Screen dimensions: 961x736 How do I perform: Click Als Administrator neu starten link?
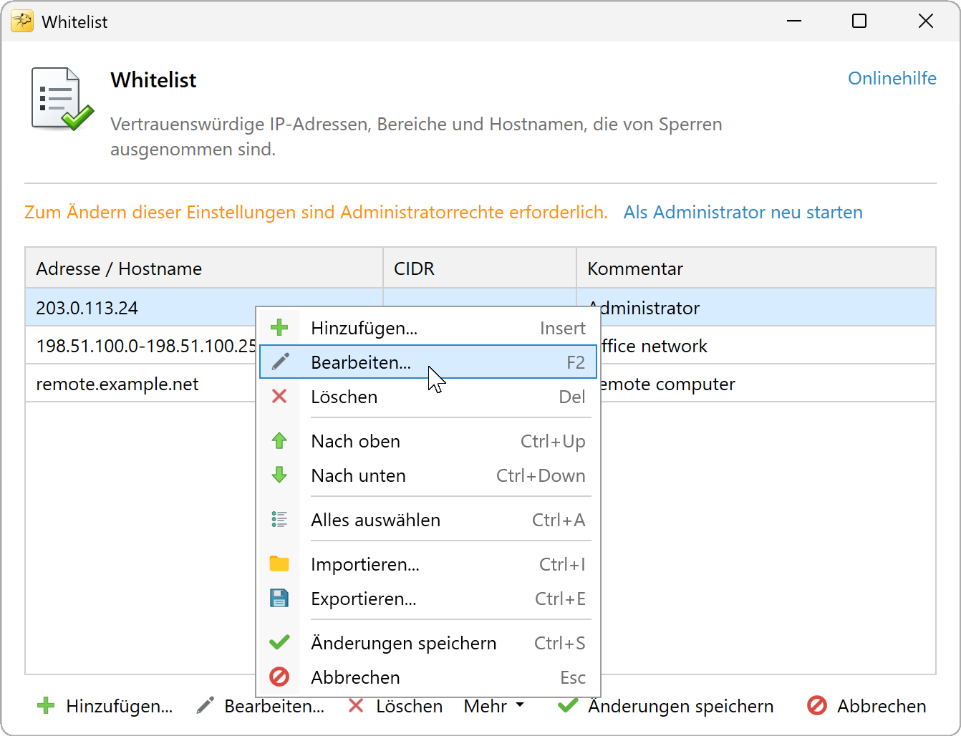743,212
